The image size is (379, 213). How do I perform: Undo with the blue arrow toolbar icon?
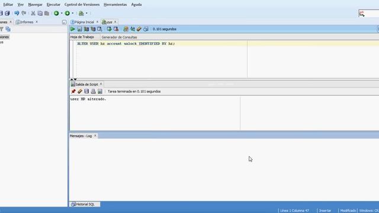[x=17, y=13]
